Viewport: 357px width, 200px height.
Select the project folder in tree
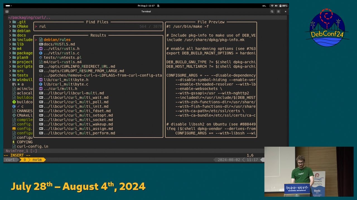(x=25, y=62)
